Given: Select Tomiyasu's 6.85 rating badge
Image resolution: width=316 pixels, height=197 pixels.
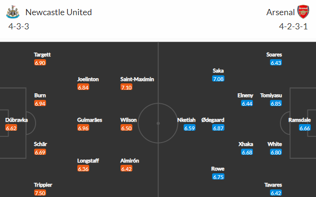Looking at the screenshot, I should tap(276, 103).
